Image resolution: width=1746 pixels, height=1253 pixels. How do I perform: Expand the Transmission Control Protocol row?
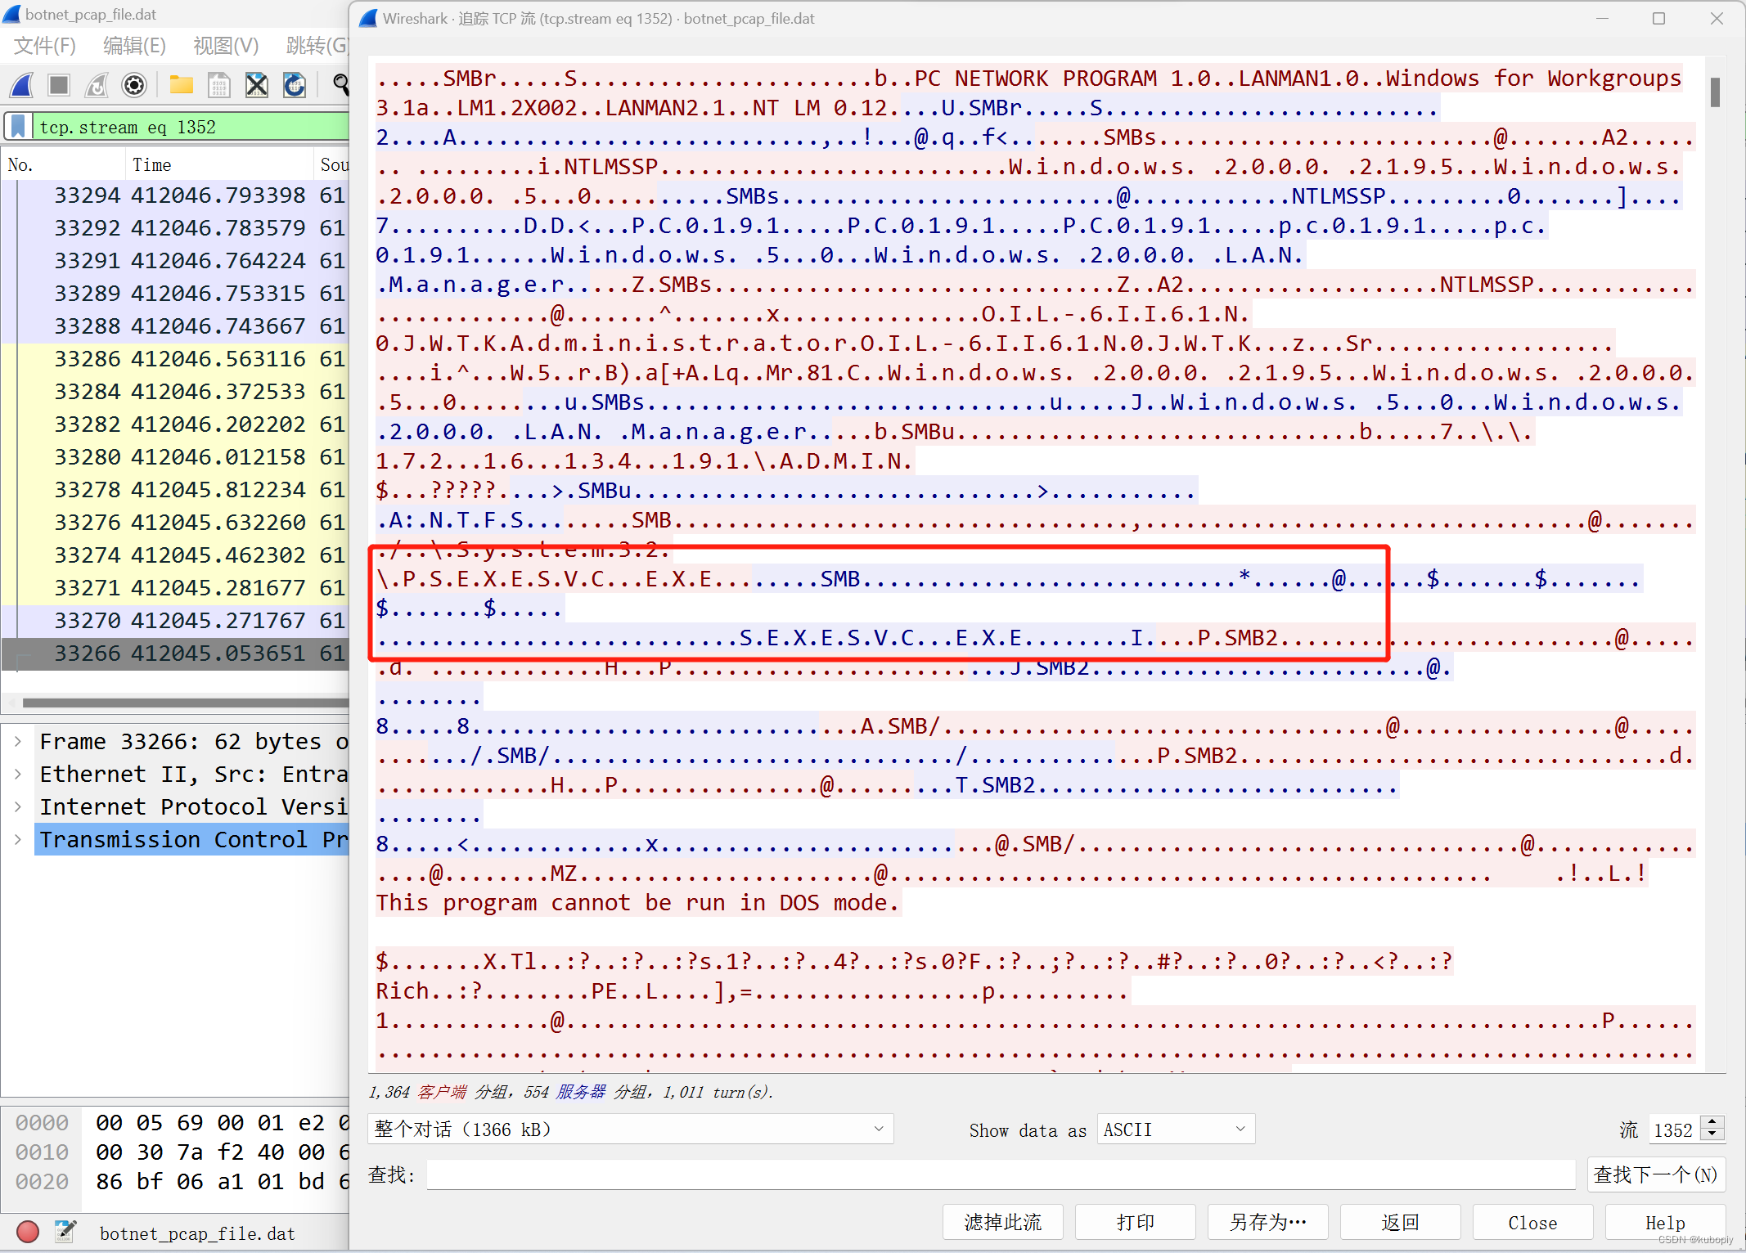pyautogui.click(x=18, y=840)
